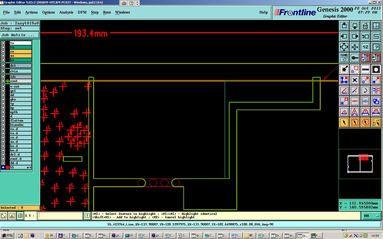Screen dimensions: 383x239
Task: Click the XY coordinate input field
Action: tap(60, 216)
